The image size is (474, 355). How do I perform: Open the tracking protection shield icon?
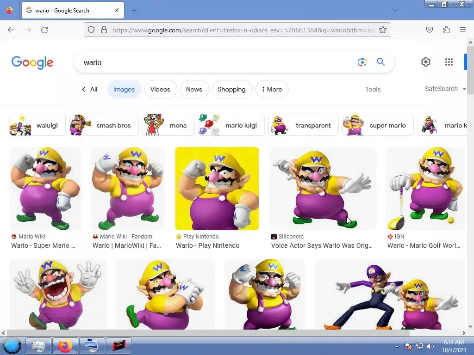click(x=91, y=30)
